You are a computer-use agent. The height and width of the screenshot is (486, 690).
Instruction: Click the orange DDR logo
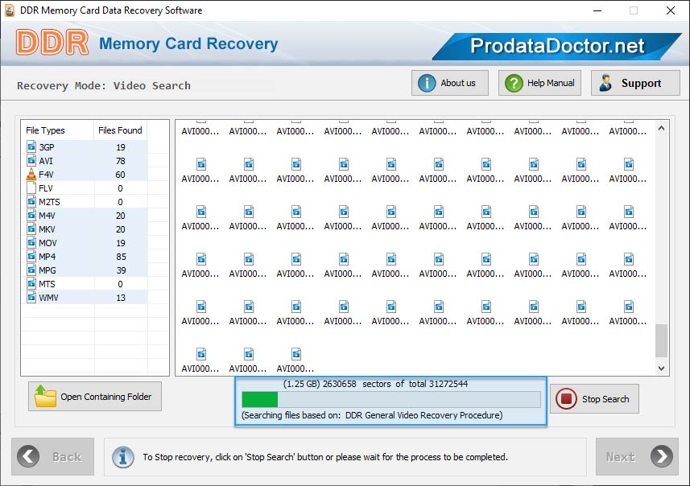pos(52,43)
